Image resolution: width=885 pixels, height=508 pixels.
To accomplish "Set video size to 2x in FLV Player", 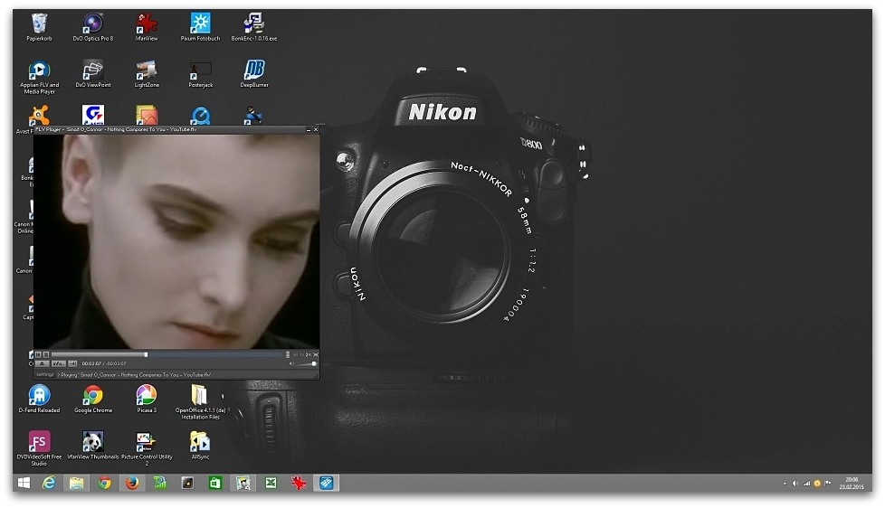I will click(309, 354).
